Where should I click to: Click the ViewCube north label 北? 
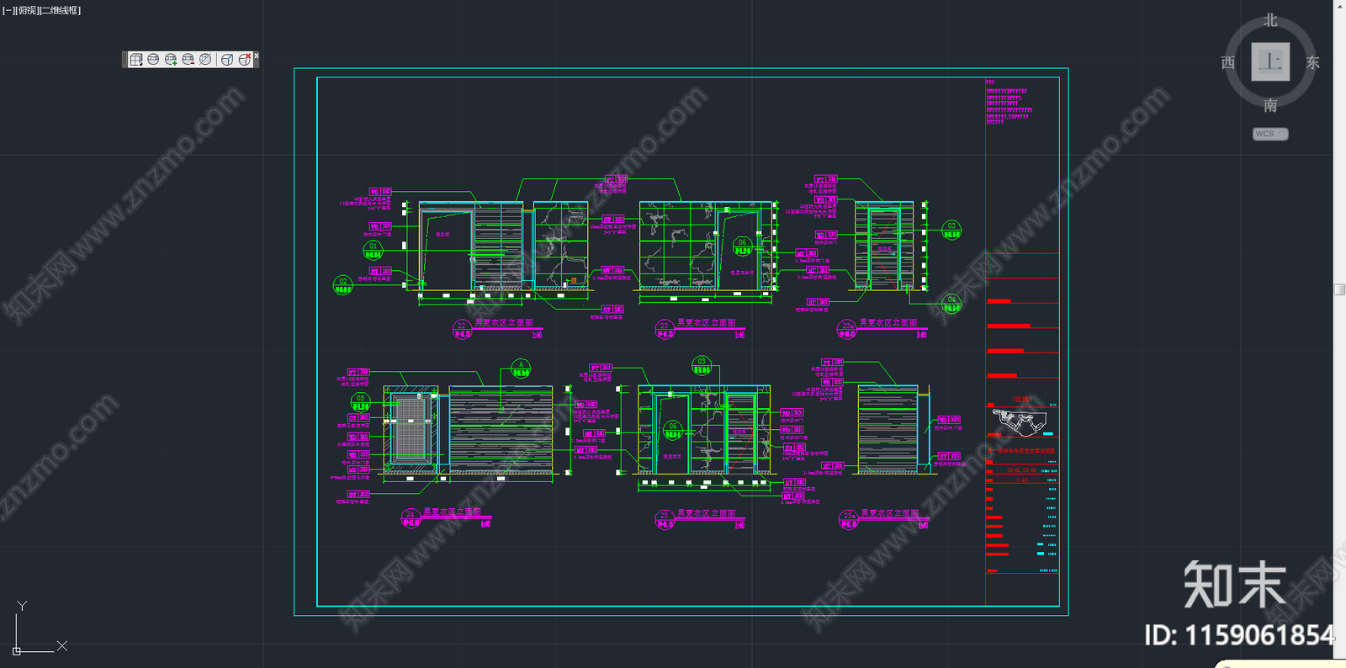coord(1270,20)
